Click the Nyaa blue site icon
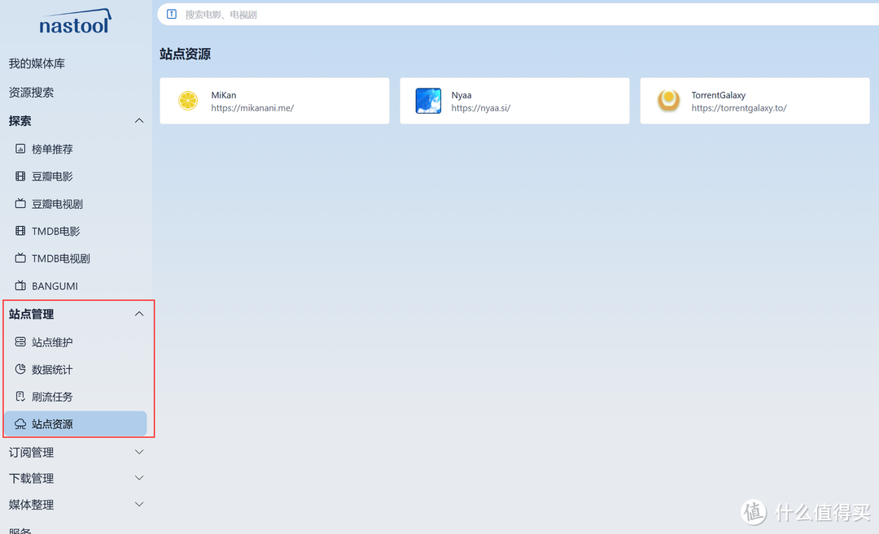Screen dimensions: 879x534 click(428, 101)
